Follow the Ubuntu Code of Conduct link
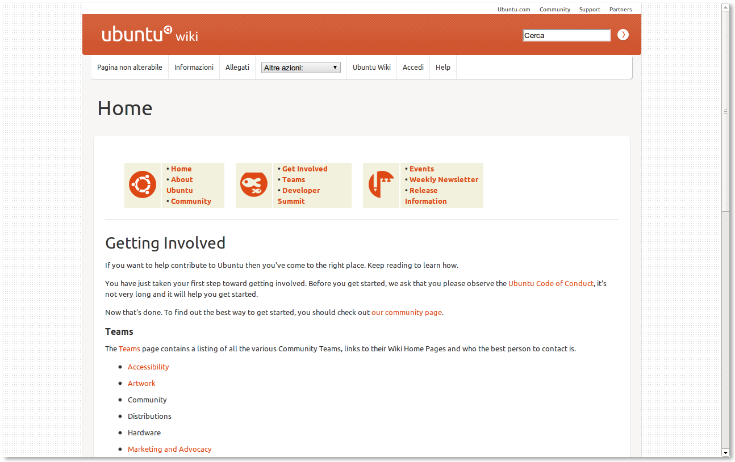 coord(550,283)
